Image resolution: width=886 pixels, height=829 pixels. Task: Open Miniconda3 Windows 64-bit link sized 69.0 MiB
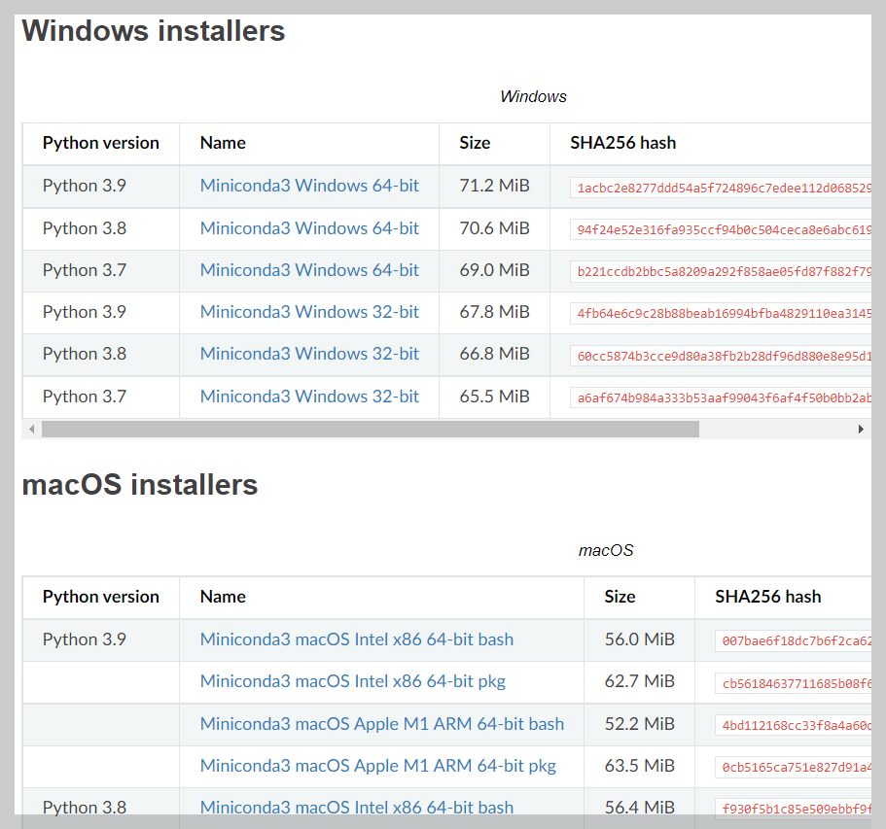coord(309,270)
